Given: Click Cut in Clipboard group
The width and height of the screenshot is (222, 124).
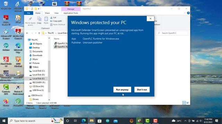Looking at the screenshot, I should coord(53,18).
